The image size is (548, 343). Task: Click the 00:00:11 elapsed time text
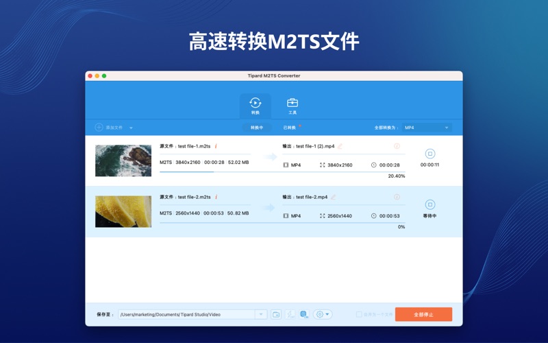coord(430,165)
